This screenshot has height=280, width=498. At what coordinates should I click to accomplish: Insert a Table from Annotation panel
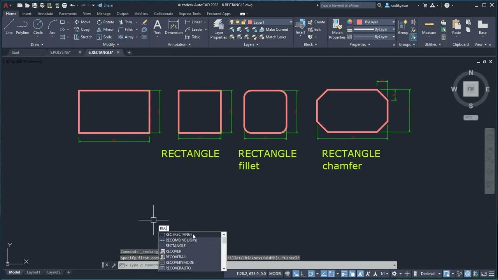[x=193, y=37]
